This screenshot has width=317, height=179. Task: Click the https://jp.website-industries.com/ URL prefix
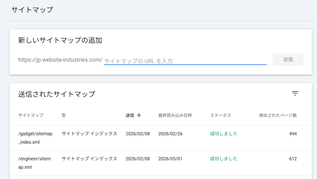60,60
